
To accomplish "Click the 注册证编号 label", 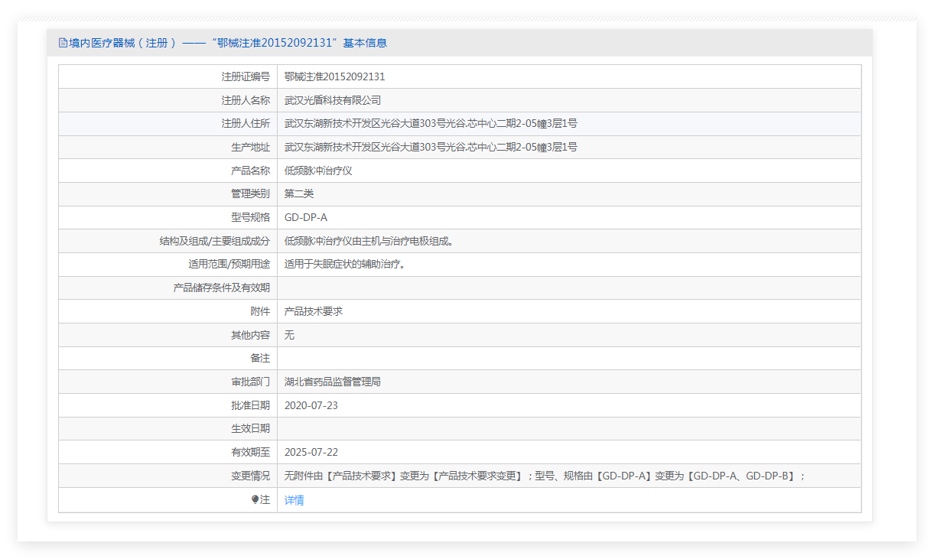I will [246, 76].
